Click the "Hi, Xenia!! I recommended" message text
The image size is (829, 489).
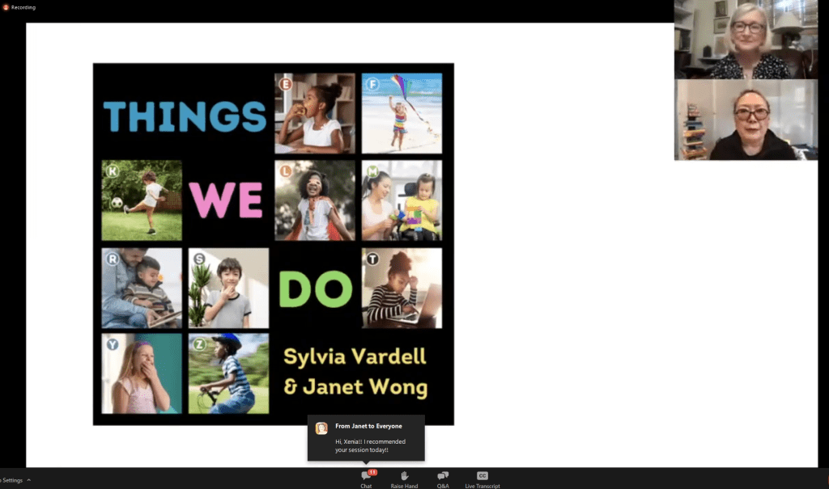click(370, 441)
